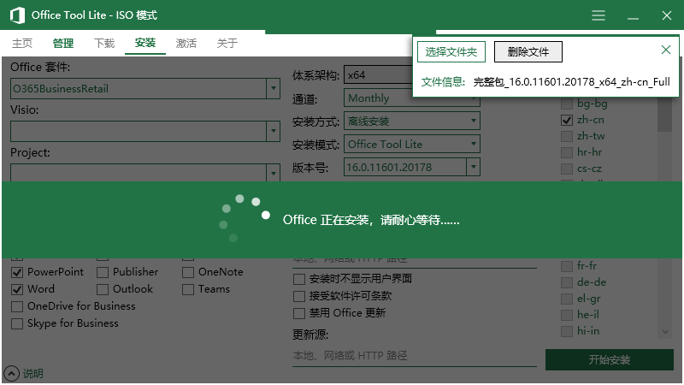
Task: Check 接受软件许可条款 option
Action: pyautogui.click(x=299, y=296)
